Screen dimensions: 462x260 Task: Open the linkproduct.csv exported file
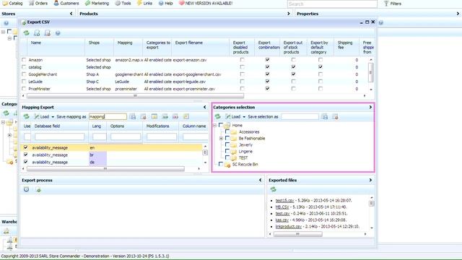click(289, 226)
